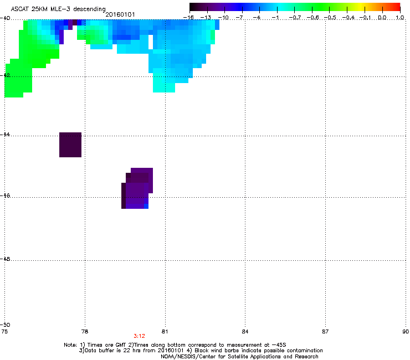Click the 'Data buffer is 22 hrs' note line

201,351
